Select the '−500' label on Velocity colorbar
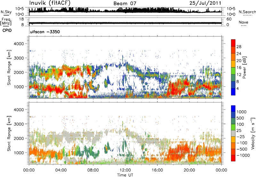The image size is (256, 177). (242, 149)
